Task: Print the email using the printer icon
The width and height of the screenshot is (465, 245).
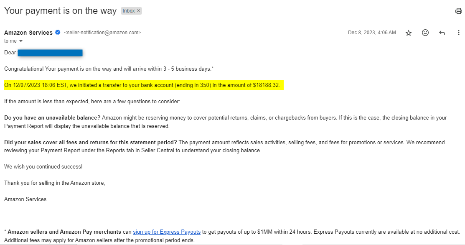Action: 458,11
